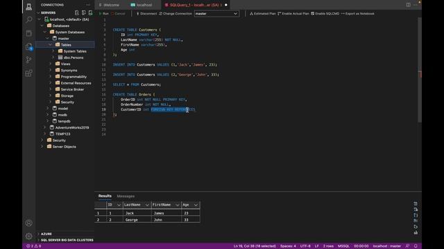This screenshot has width=444, height=249.
Task: Collapse the Databases folder
Action: click(42, 26)
